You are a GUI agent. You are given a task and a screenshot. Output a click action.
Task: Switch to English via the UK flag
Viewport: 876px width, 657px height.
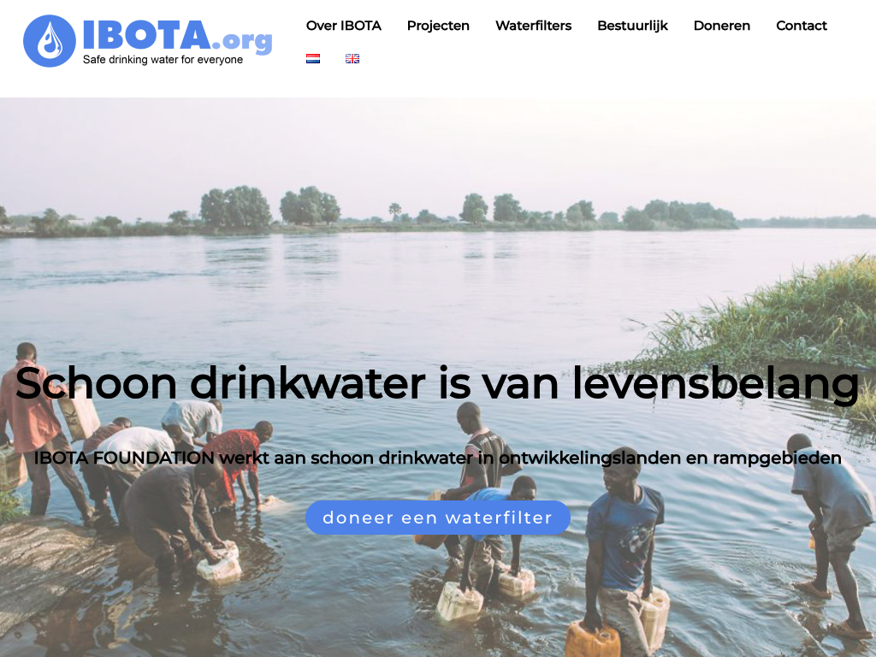point(352,59)
